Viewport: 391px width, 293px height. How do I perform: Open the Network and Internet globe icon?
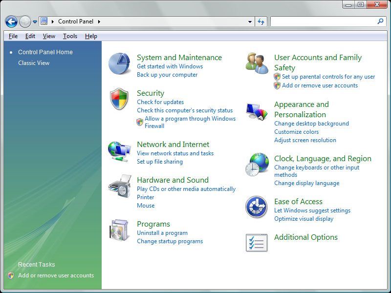119,151
